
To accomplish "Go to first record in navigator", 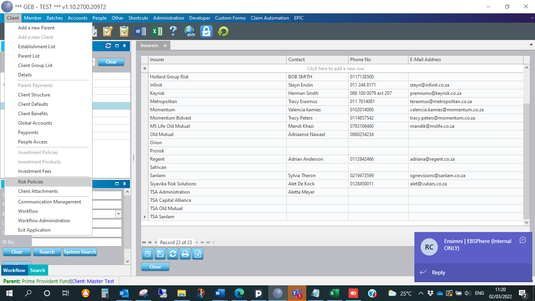I will [x=144, y=243].
